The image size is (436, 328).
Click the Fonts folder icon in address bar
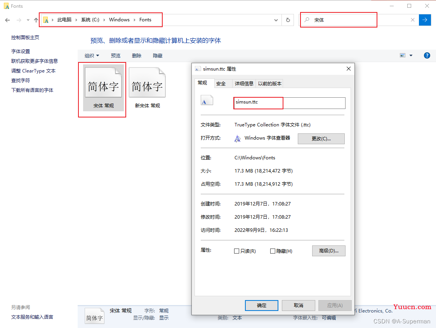46,20
